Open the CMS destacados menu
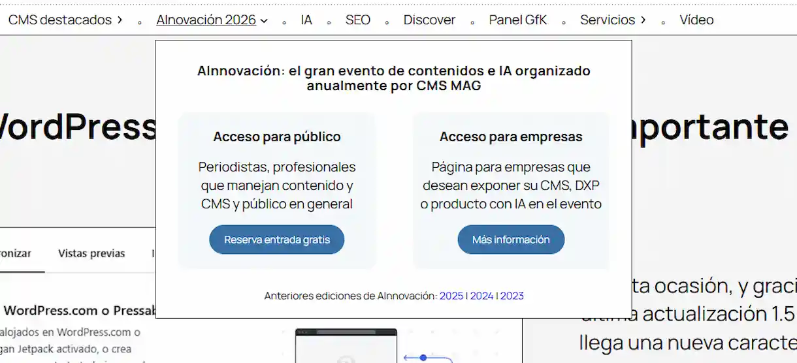Screen dimensions: 797x363 pyautogui.click(x=60, y=20)
